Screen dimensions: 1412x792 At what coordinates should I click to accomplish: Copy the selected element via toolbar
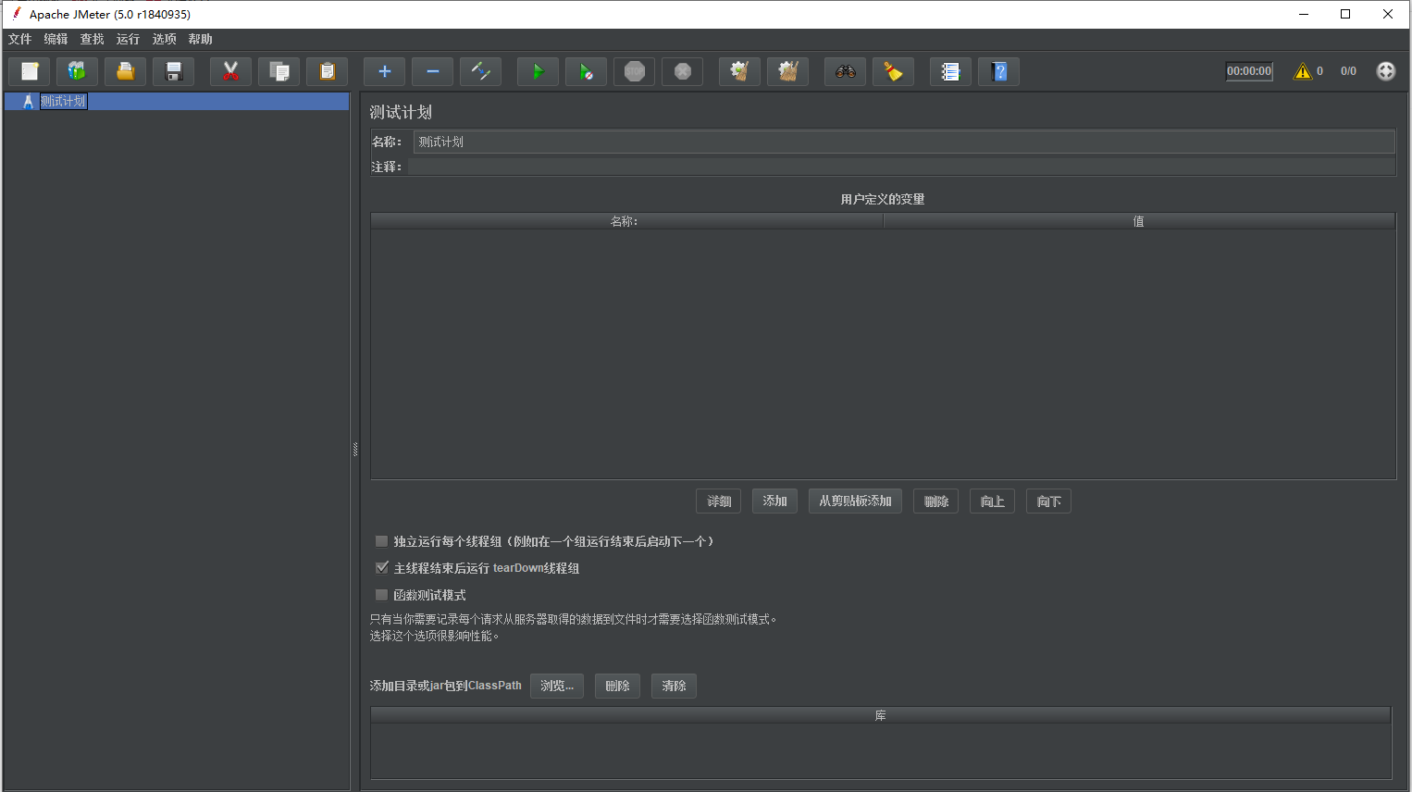point(279,71)
